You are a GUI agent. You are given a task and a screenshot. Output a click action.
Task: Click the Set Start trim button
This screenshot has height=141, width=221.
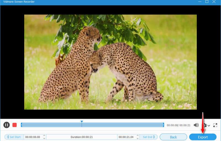[14, 137]
